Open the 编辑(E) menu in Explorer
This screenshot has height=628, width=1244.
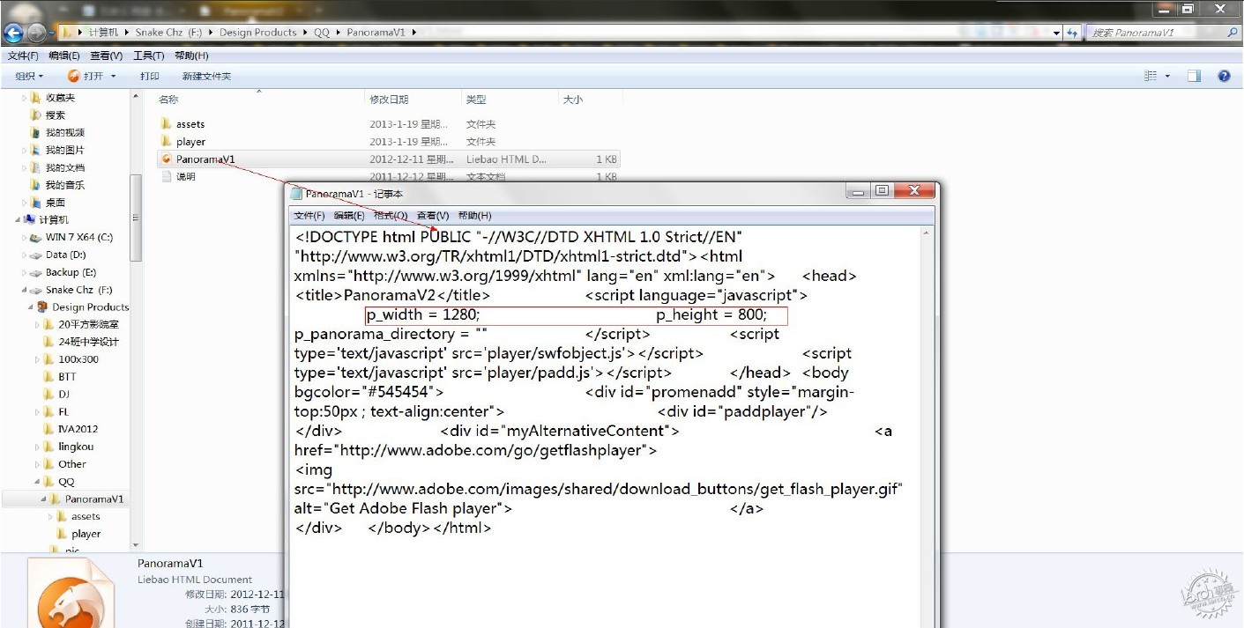[63, 55]
